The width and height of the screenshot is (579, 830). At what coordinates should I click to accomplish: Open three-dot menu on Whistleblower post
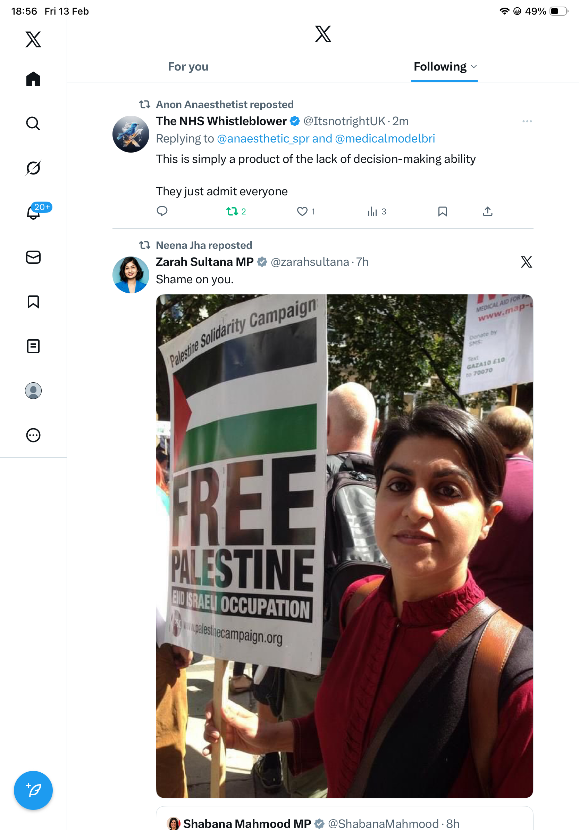pos(527,121)
